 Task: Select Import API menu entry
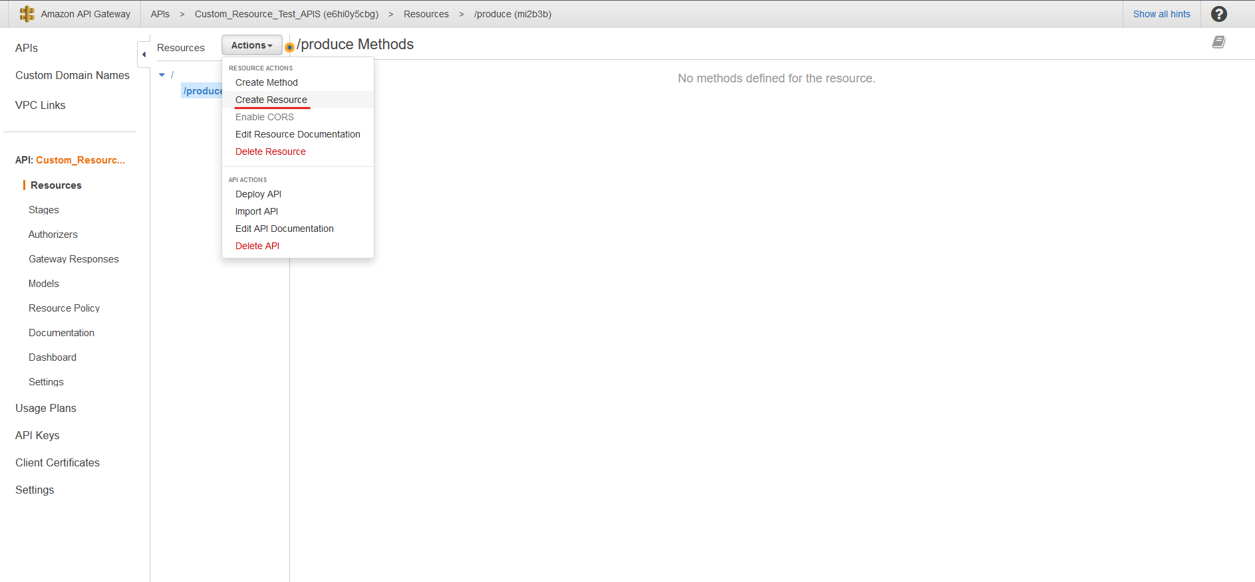point(297,211)
